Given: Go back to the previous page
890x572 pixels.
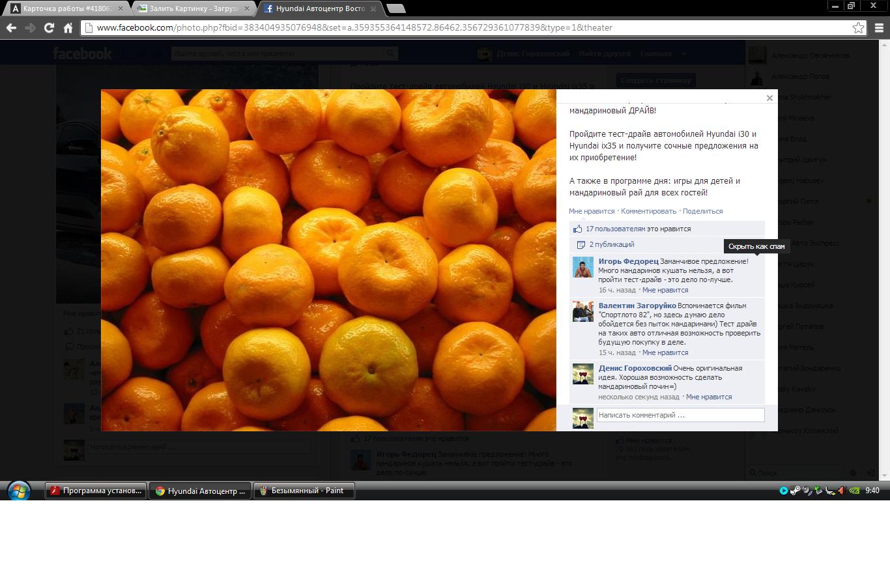Looking at the screenshot, I should (x=11, y=27).
